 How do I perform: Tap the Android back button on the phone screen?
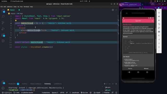coord(129,72)
